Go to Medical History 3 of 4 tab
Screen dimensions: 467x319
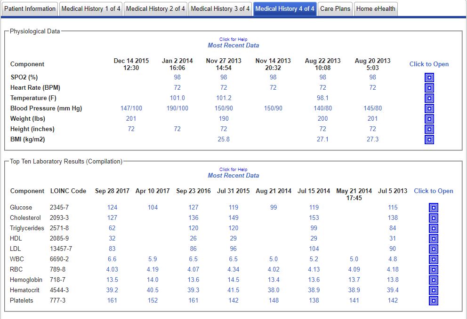point(220,9)
